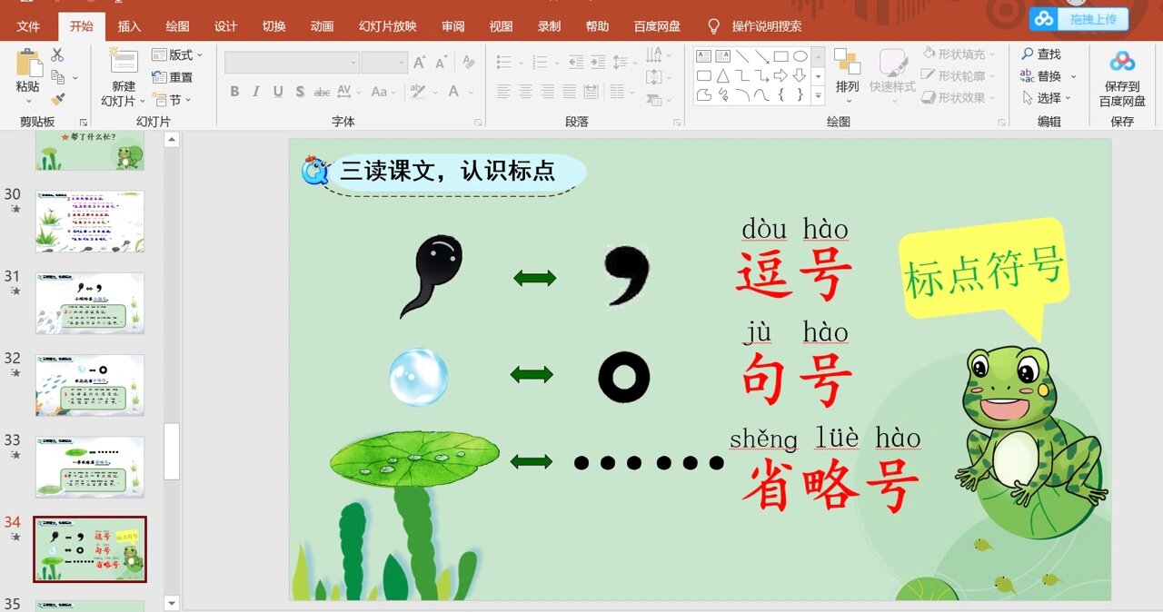1163x612 pixels.
Task: Click the Copy icon in clipboard group
Action: [x=58, y=77]
